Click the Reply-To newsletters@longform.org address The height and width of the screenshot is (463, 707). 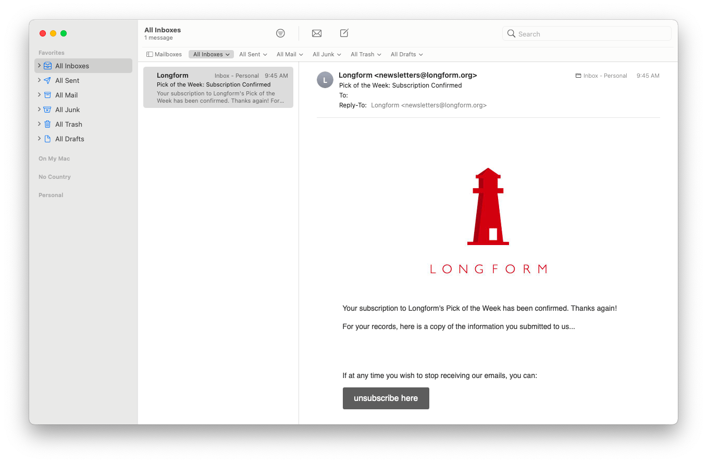coord(429,105)
